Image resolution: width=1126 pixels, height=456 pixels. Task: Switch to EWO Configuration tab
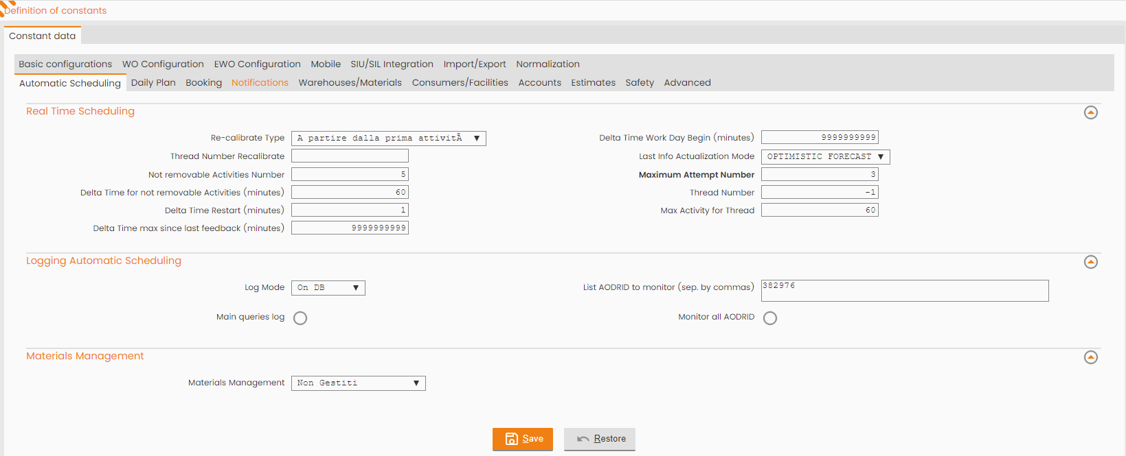[x=258, y=64]
